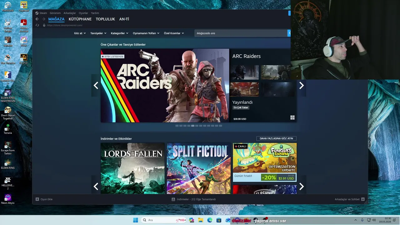Show next featured game in carousel
Image resolution: width=400 pixels, height=225 pixels.
coord(301,85)
